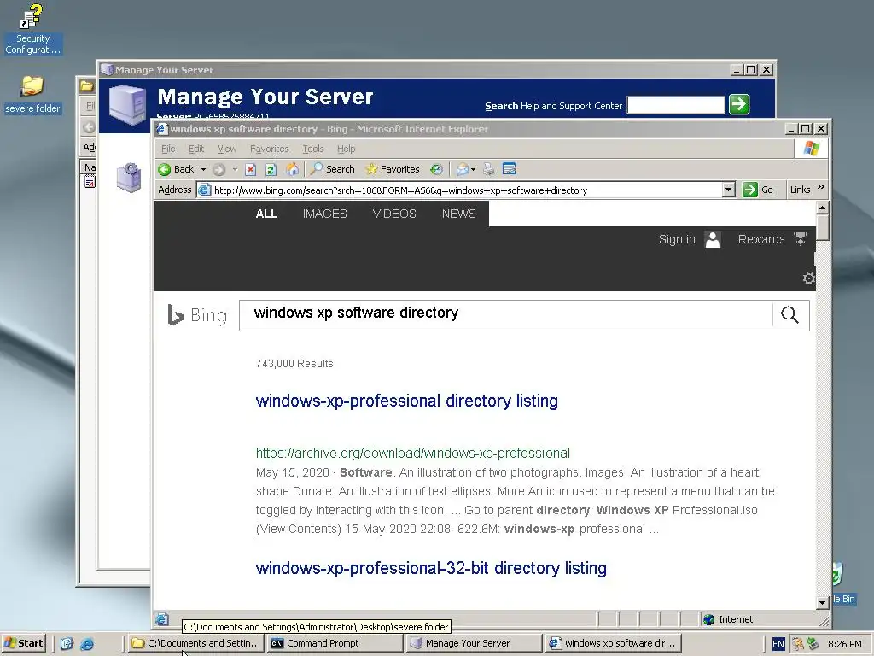Click the Edit page toolbar icon
The image size is (874, 656).
click(x=510, y=169)
